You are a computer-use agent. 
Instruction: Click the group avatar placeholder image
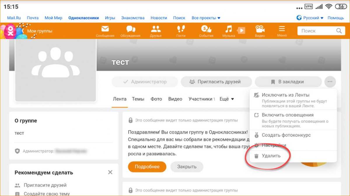click(55, 70)
